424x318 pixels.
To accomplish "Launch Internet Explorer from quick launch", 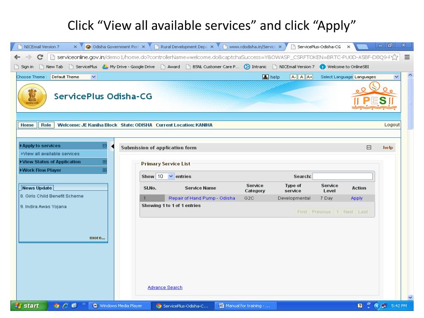I will (x=65, y=306).
